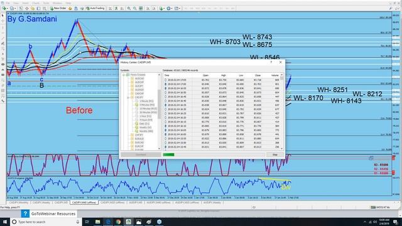
Task: Select Weekly (W1) under CADJPY
Action: click(145, 127)
